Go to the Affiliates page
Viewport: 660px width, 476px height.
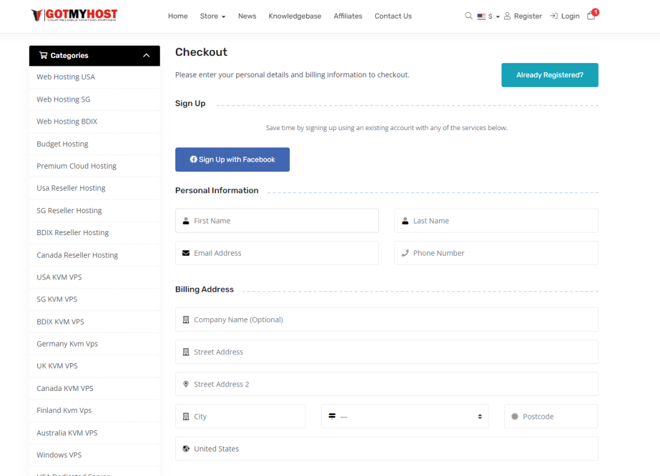(x=347, y=16)
